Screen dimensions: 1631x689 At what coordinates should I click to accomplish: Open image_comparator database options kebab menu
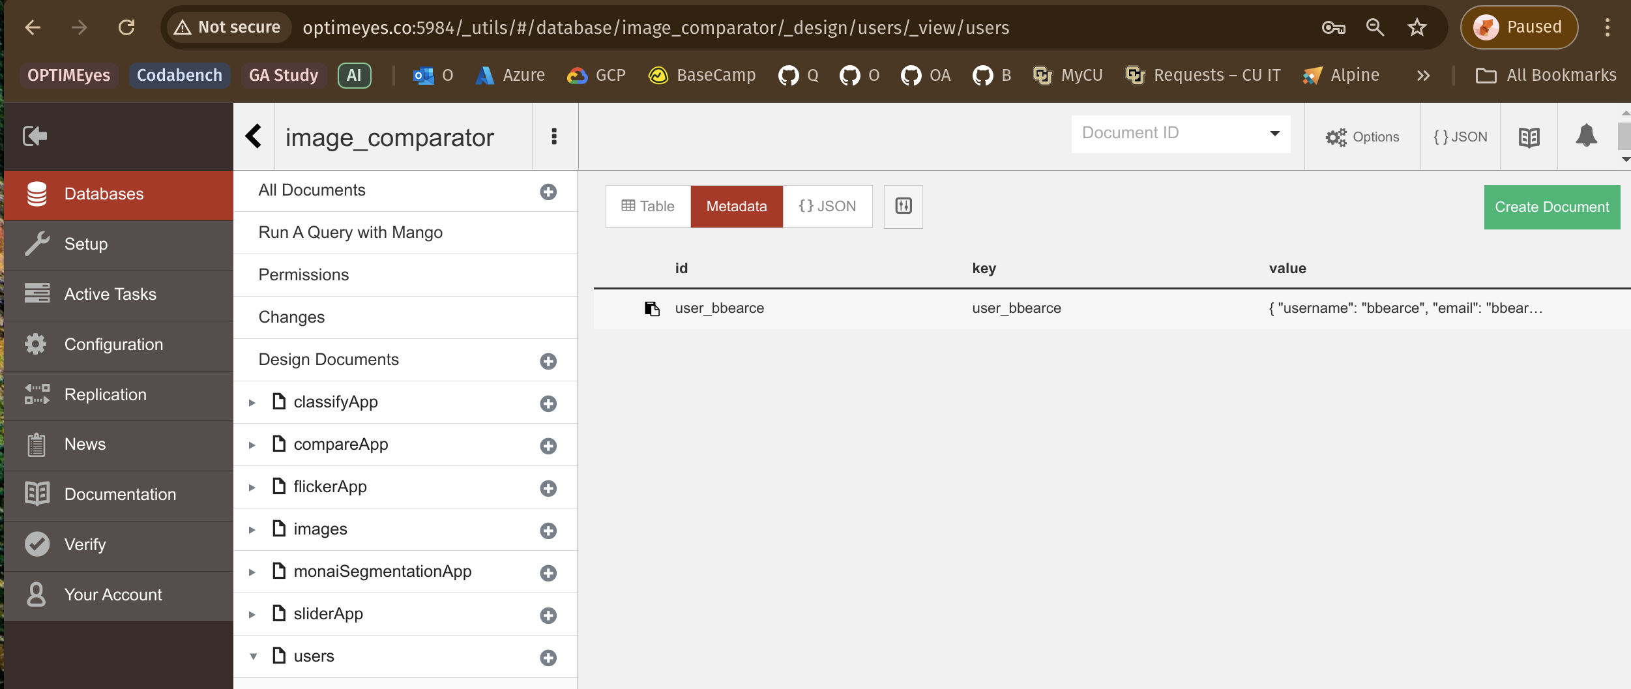pyautogui.click(x=554, y=136)
